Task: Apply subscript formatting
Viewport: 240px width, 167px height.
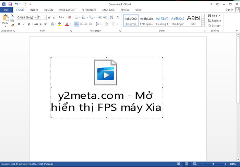Action: [x=41, y=24]
